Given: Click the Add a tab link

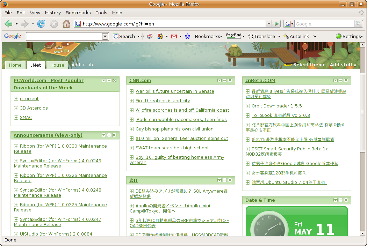Looking at the screenshot, I should 82,65.
